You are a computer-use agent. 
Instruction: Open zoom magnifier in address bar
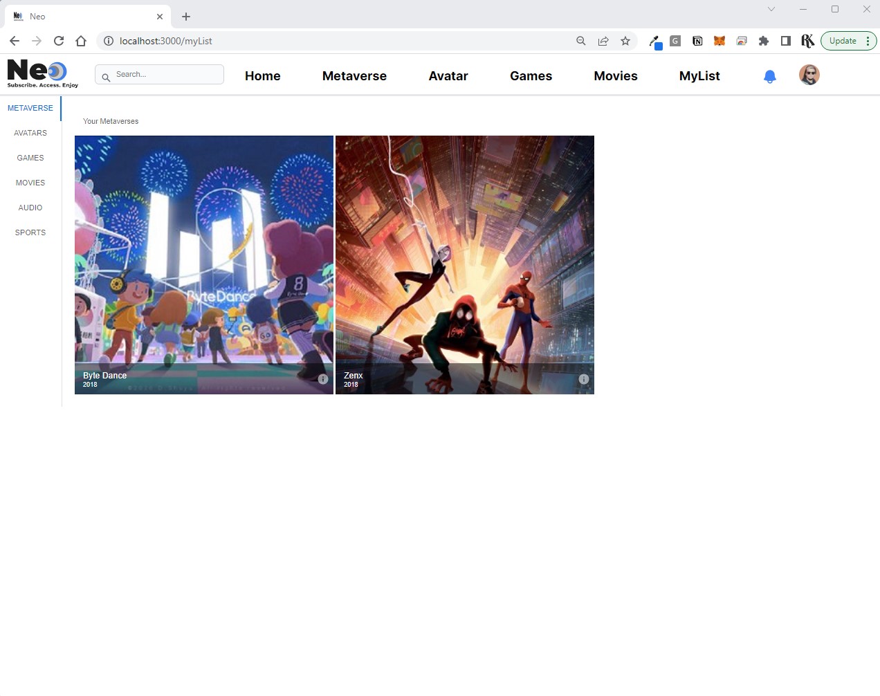581,41
